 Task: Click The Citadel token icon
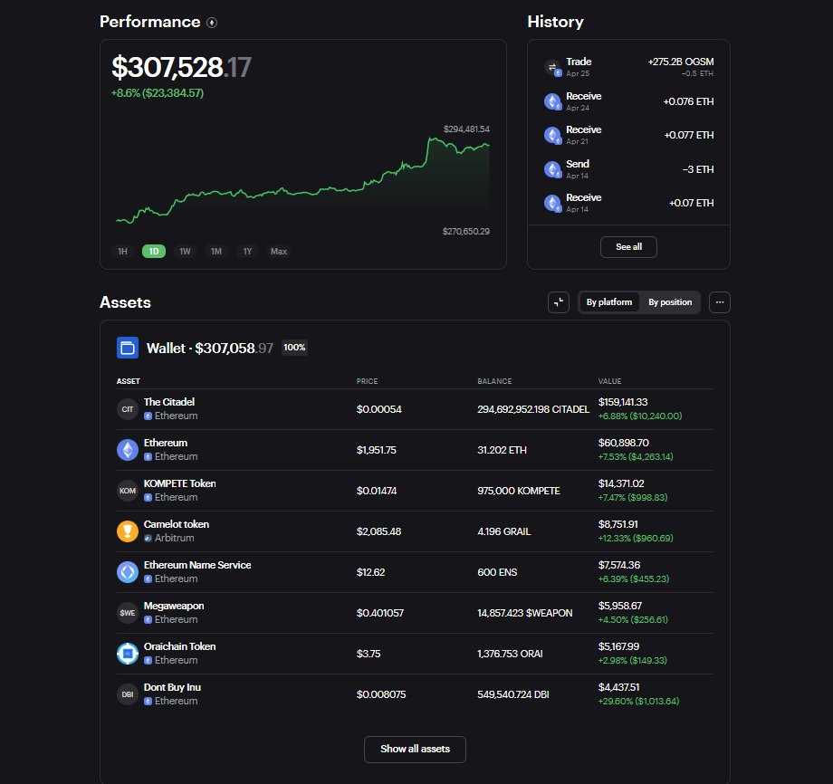[x=127, y=408]
